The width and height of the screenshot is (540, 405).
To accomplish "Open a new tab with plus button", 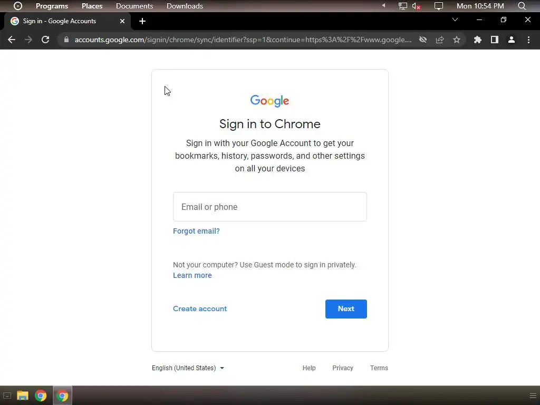I will click(x=142, y=21).
